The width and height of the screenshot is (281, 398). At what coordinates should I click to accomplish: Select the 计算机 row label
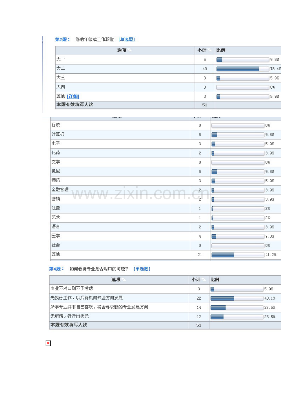tap(58, 134)
